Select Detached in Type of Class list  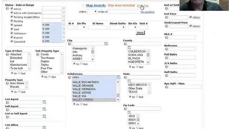(16, 58)
